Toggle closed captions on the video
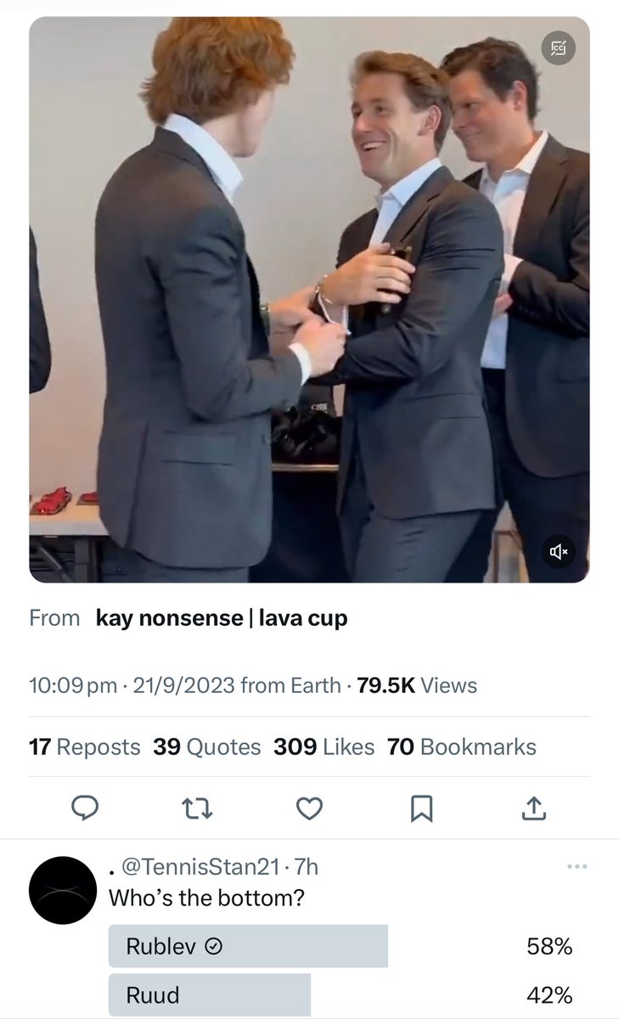The height and width of the screenshot is (1019, 619). pyautogui.click(x=558, y=48)
